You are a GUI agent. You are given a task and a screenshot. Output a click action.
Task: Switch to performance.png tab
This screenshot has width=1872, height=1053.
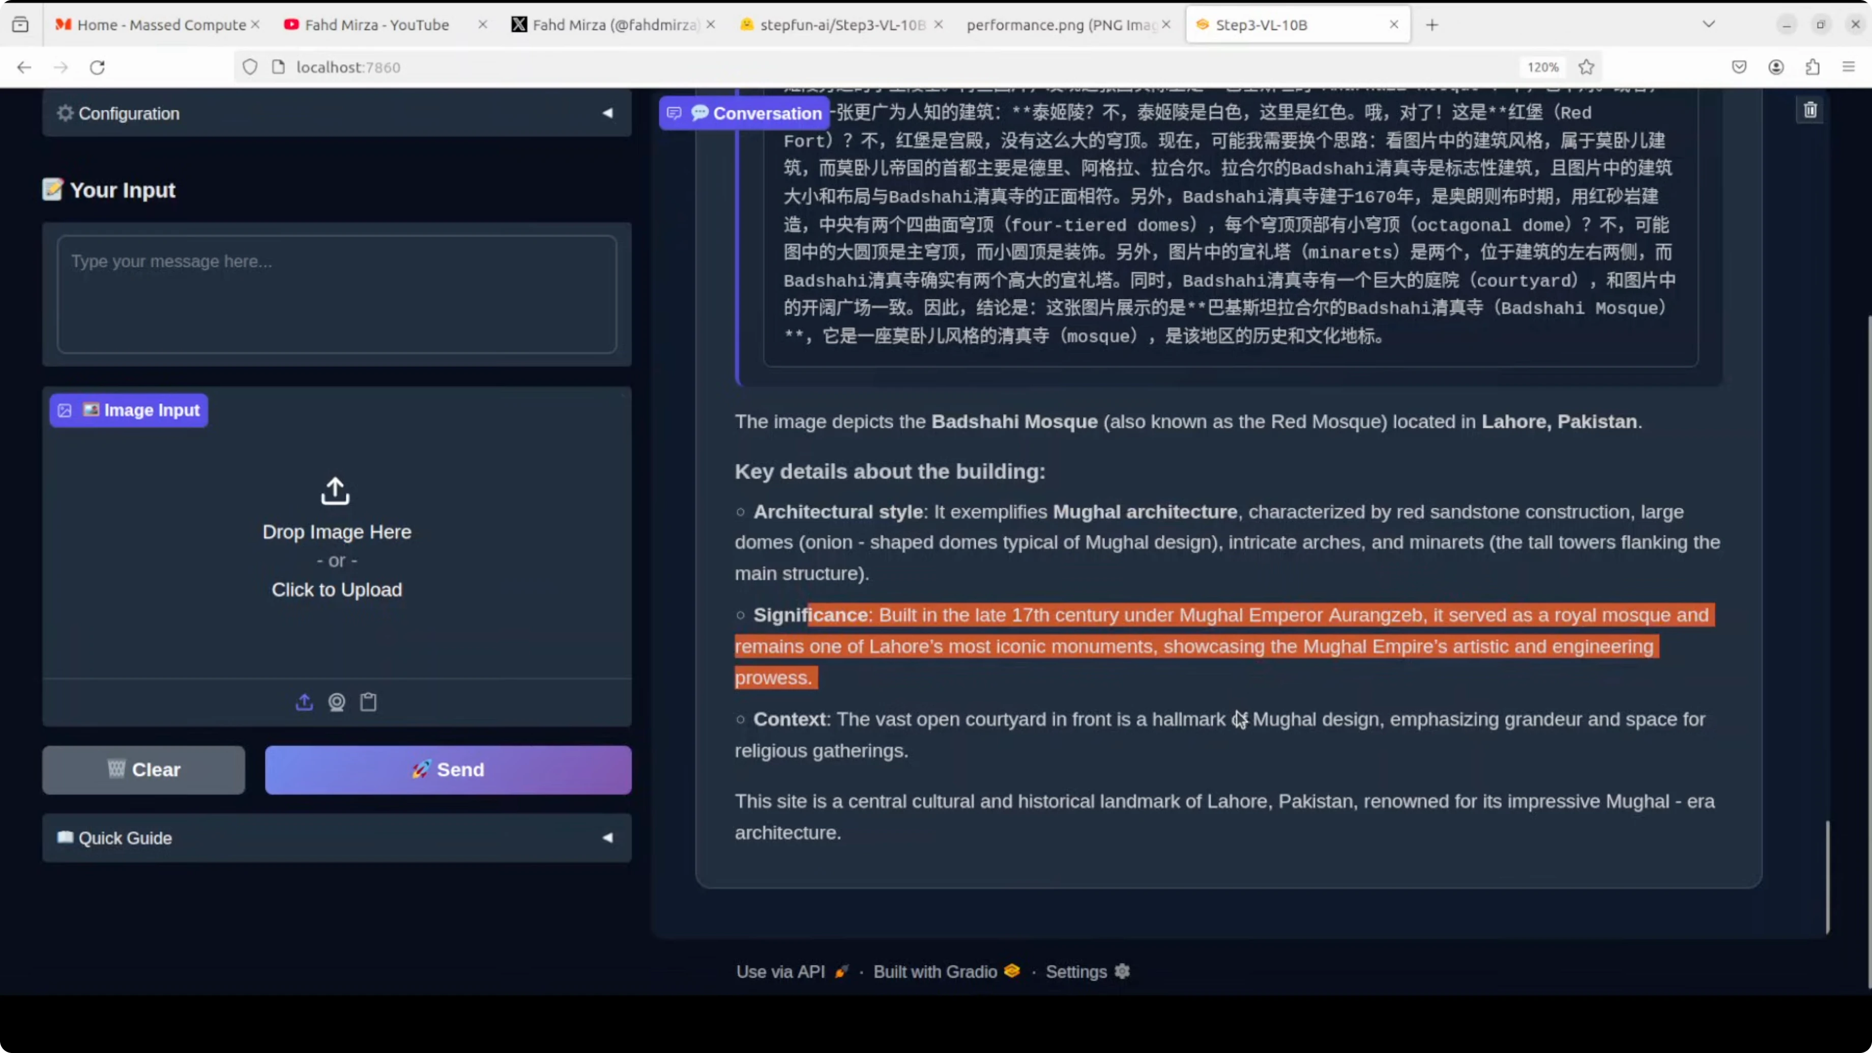[x=1060, y=25]
